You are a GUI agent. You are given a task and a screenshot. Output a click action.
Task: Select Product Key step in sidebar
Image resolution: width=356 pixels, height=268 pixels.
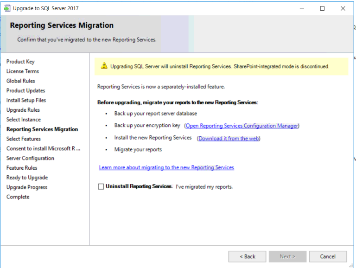tap(20, 62)
